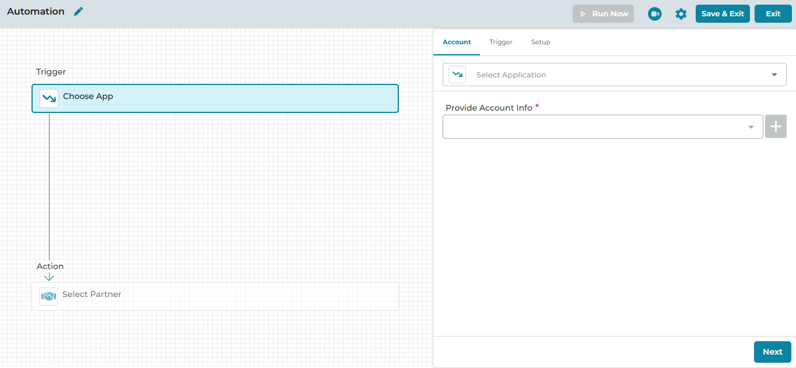Click the Automation title text
Viewport: 796px width, 368px height.
click(x=36, y=12)
